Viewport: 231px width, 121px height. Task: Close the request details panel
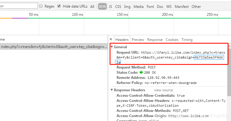[111, 39]
